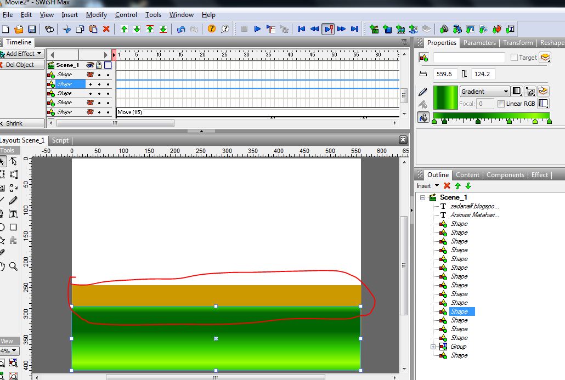Switch to the Transform tab
This screenshot has width=565, height=380.
coord(518,42)
